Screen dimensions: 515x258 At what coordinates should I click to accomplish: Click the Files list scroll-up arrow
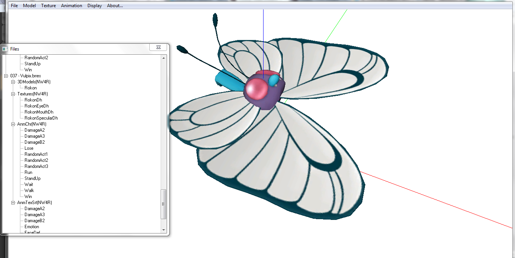click(164, 58)
